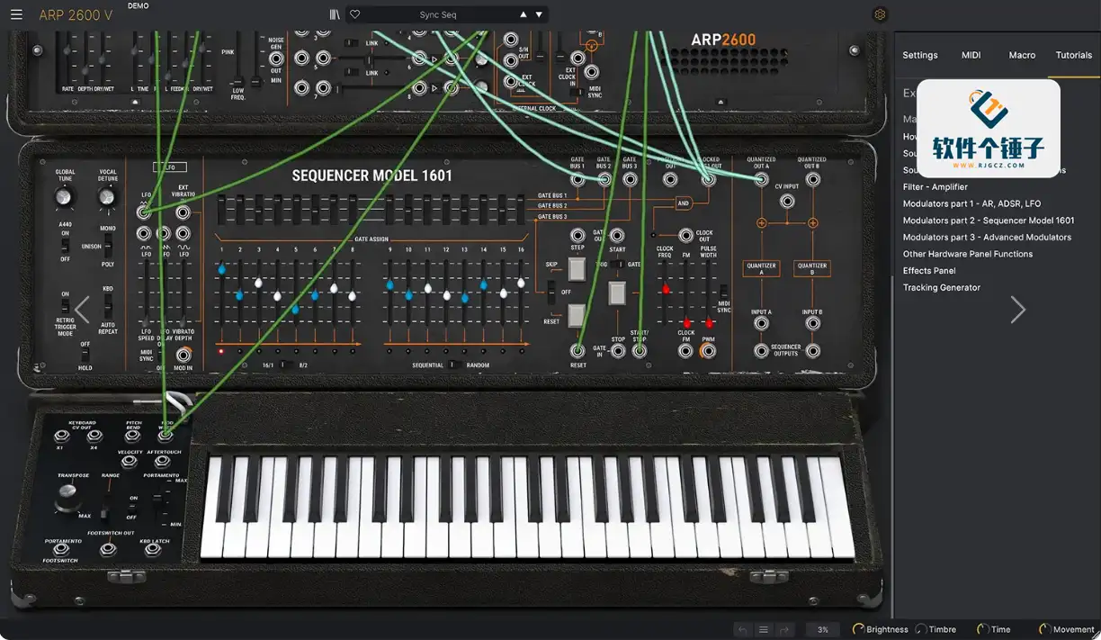
Task: Click the Velocity output jack
Action: click(x=130, y=463)
